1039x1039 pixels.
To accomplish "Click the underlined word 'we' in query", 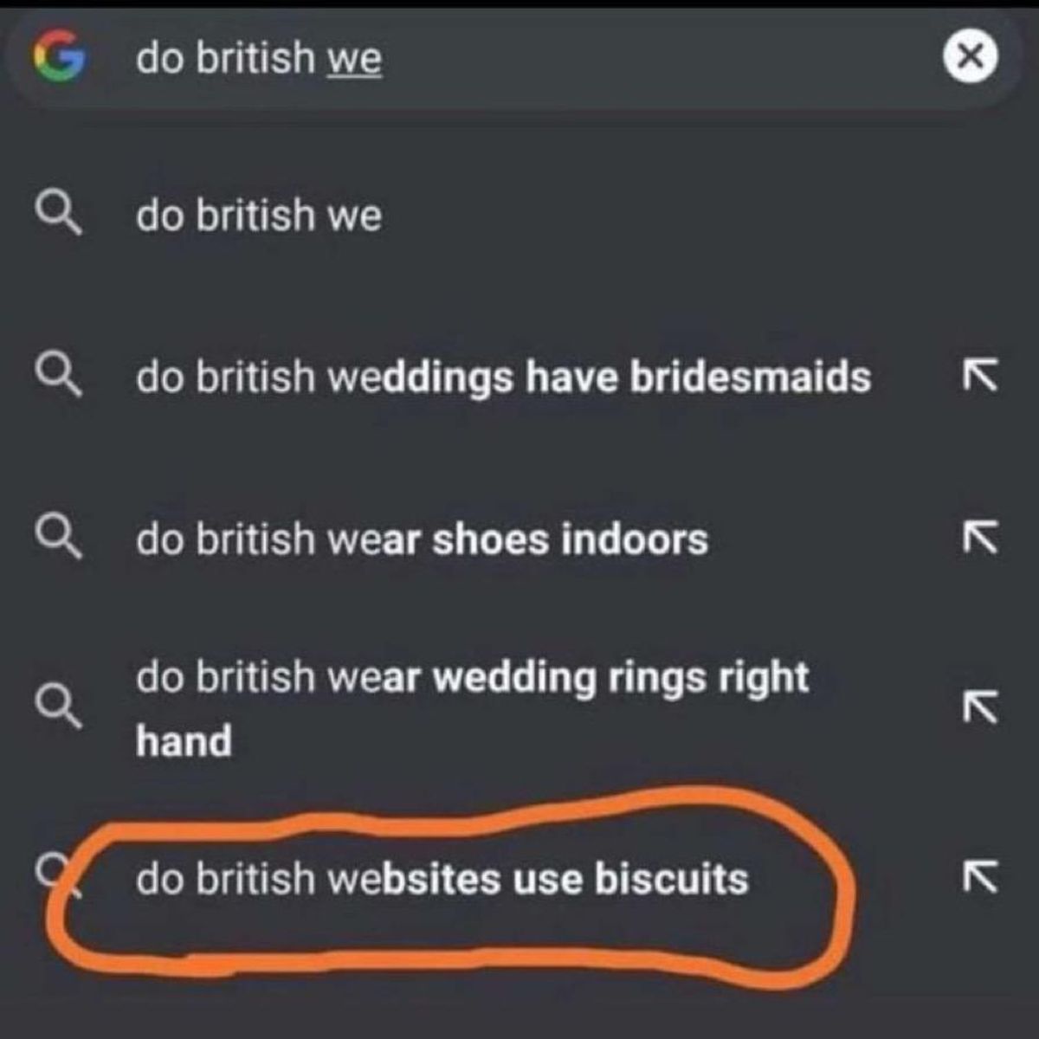I will click(354, 59).
